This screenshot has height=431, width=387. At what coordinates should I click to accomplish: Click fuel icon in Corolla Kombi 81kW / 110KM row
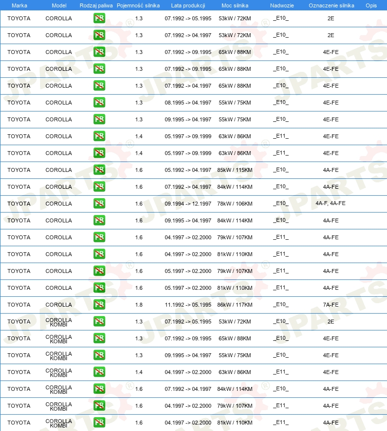(x=99, y=423)
